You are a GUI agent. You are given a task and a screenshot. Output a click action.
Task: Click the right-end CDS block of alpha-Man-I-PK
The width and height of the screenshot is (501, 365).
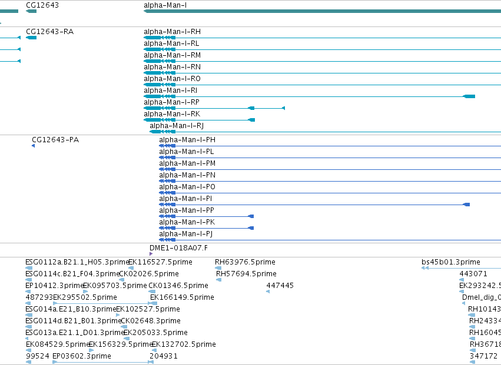pos(251,228)
